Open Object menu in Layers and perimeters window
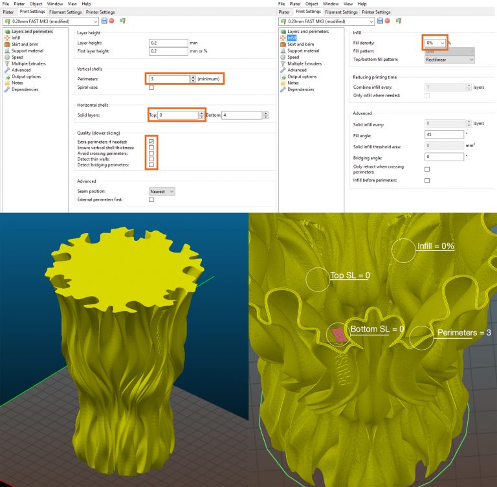The height and width of the screenshot is (487, 497). pyautogui.click(x=36, y=4)
